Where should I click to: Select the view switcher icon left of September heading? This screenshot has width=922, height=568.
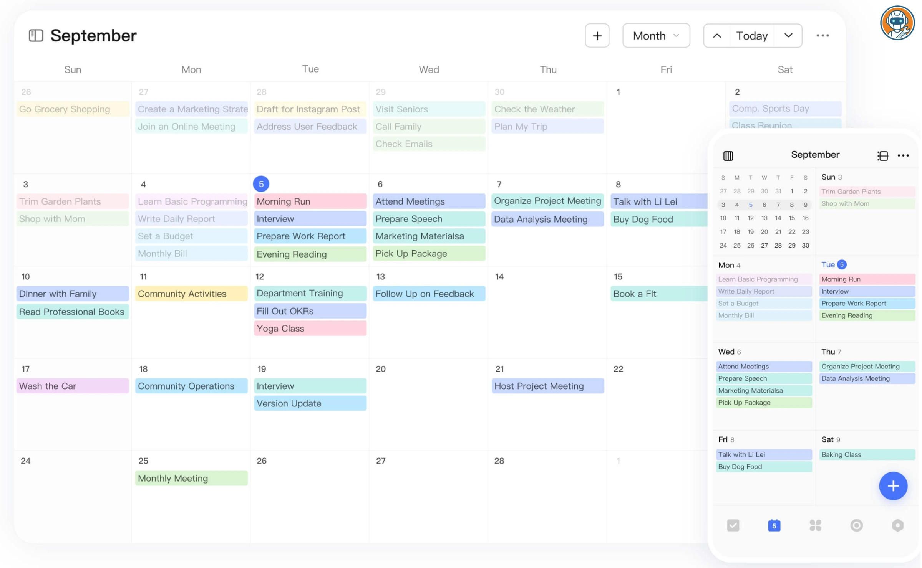pyautogui.click(x=35, y=35)
